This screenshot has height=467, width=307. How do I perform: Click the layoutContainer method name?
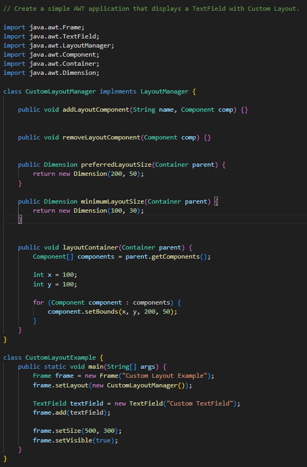tap(91, 247)
